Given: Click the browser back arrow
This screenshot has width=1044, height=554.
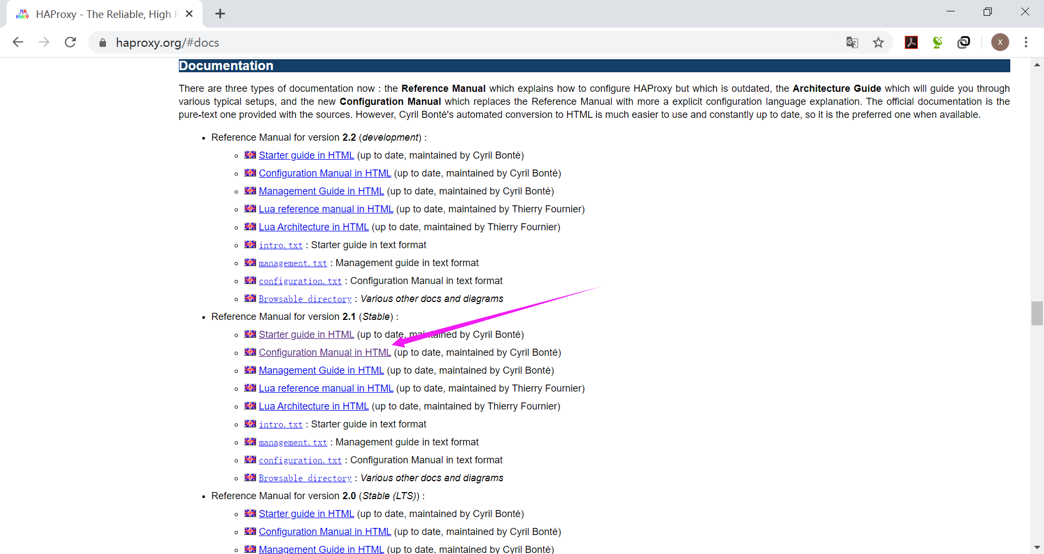Looking at the screenshot, I should coord(18,42).
